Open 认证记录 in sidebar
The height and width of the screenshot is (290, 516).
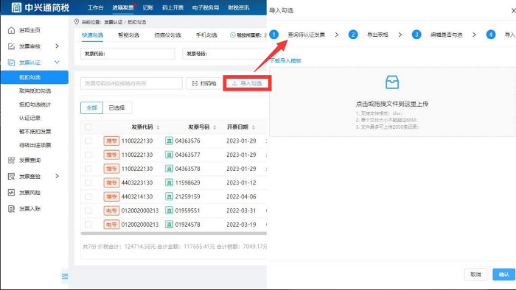(x=29, y=118)
